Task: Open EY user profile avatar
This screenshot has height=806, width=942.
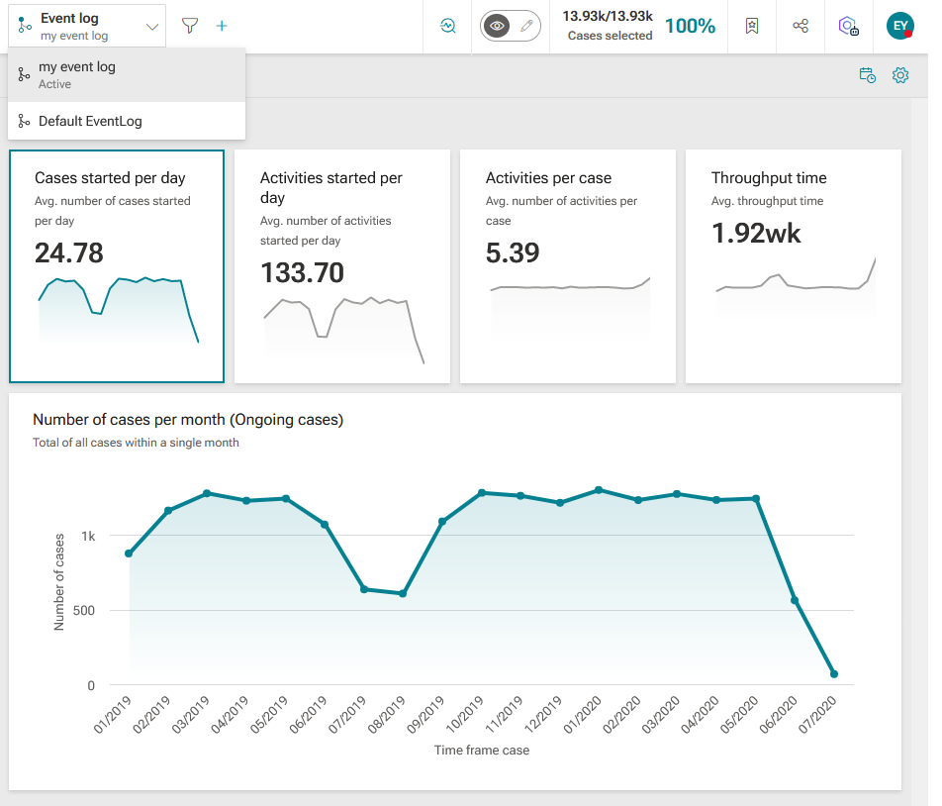Action: click(x=900, y=26)
